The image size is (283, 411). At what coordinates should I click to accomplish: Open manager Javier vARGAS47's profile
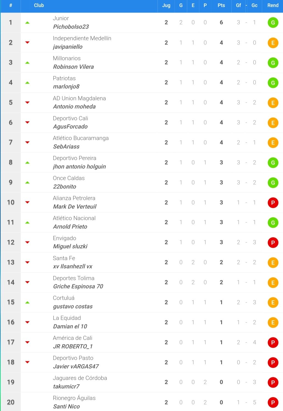(x=76, y=366)
